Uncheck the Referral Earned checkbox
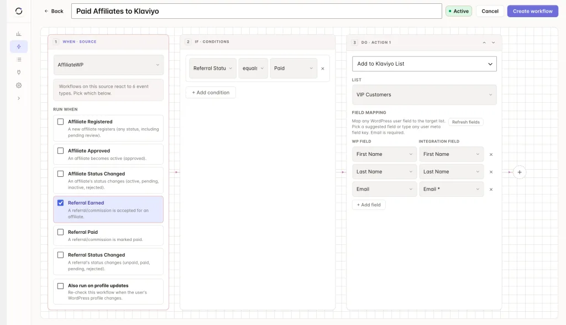The image size is (566, 325). pyautogui.click(x=61, y=203)
